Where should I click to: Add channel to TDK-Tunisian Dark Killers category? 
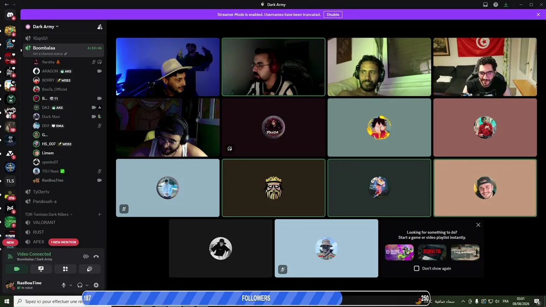click(99, 214)
